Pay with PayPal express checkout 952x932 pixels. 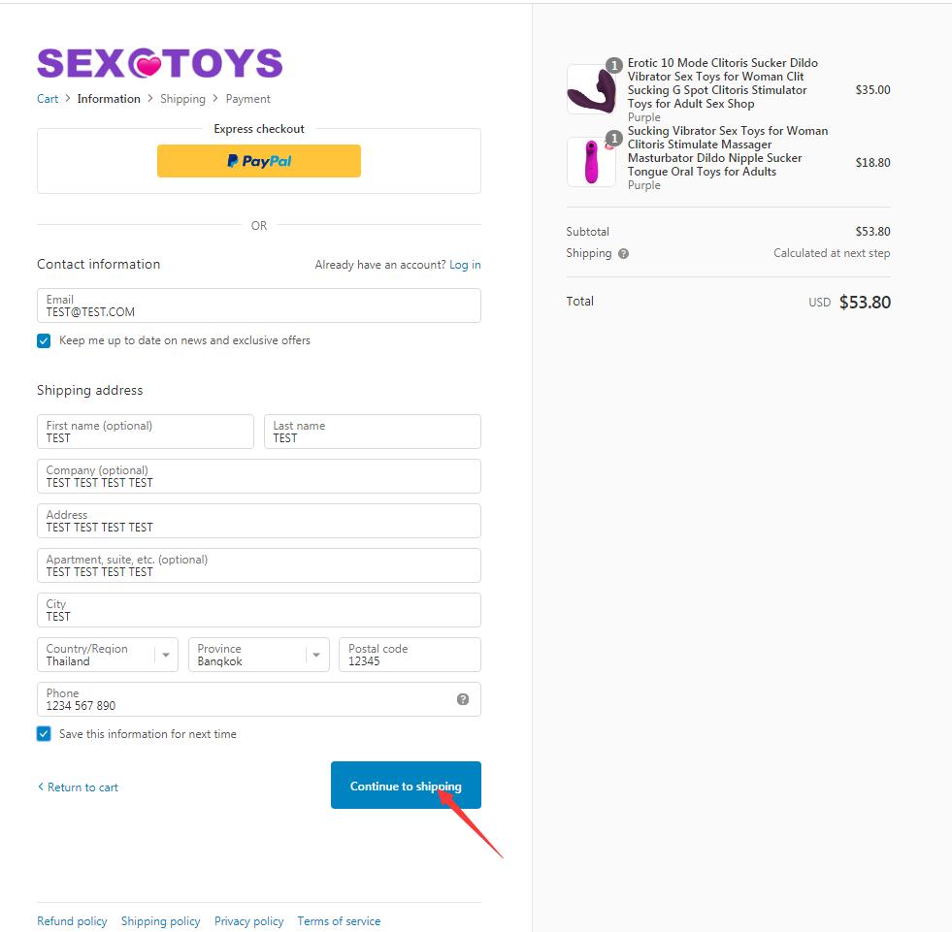[x=259, y=161]
